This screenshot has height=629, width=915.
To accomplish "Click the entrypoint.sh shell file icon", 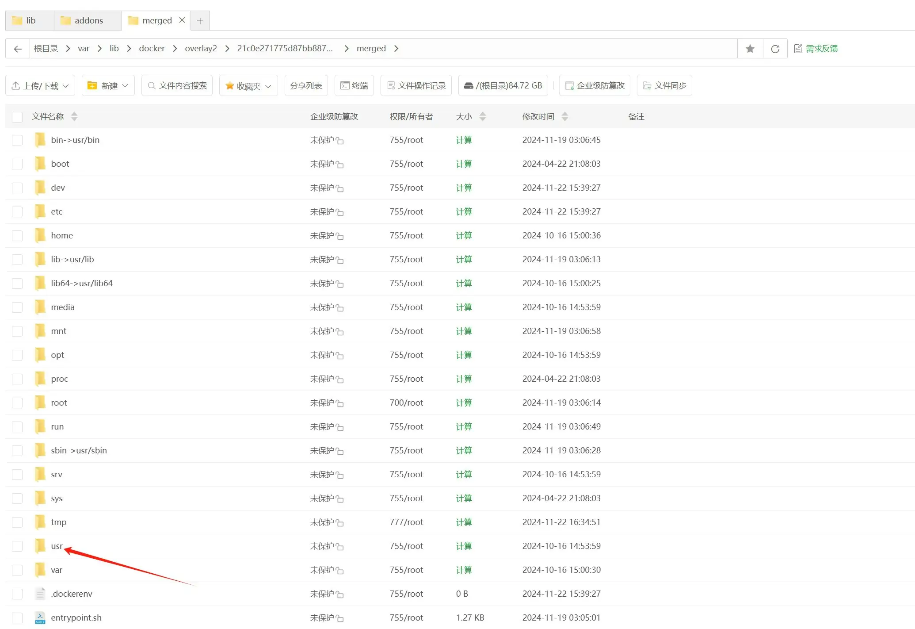I will tap(40, 617).
